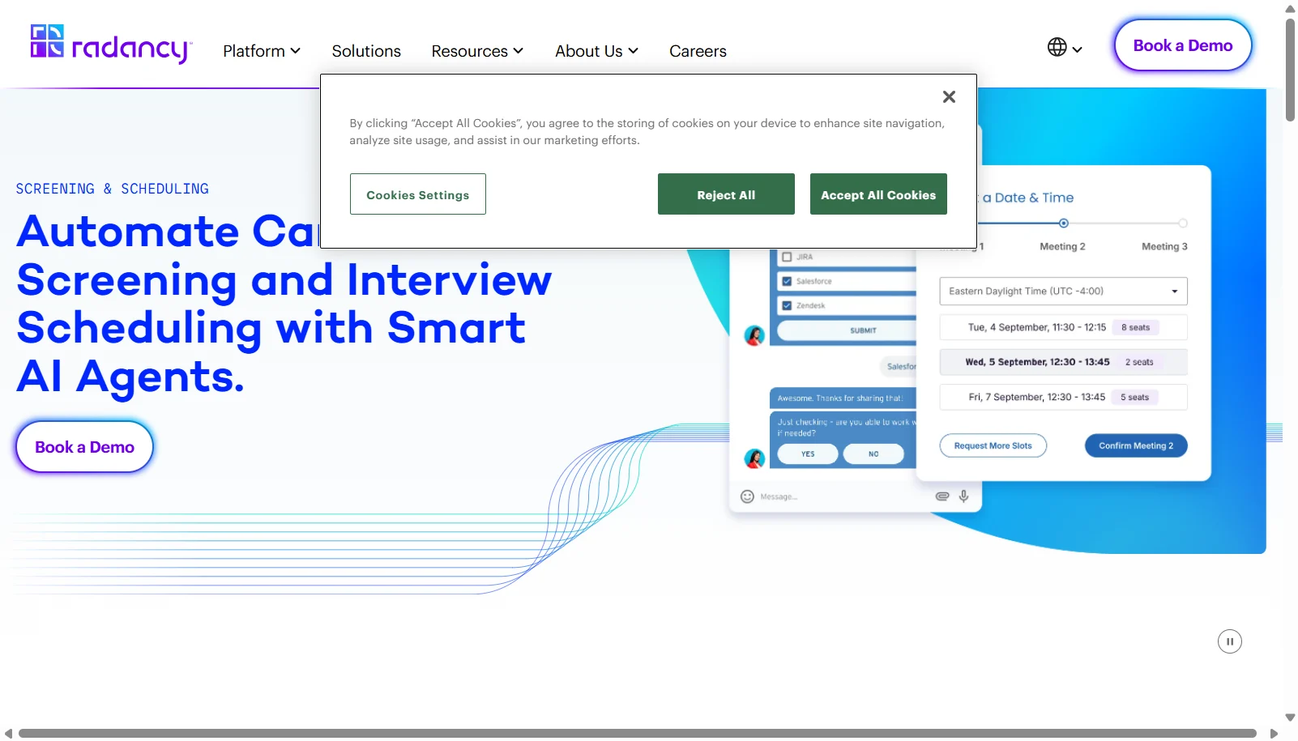Check the JIRA checkbox
This screenshot has height=741, width=1298.
(786, 257)
